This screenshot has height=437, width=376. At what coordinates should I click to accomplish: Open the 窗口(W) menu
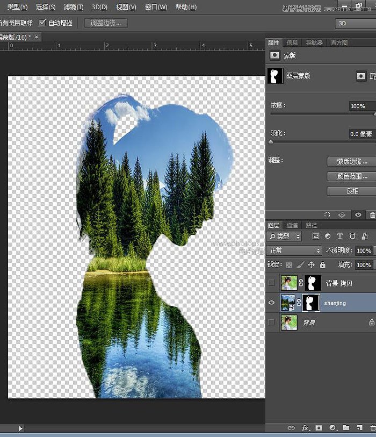156,7
